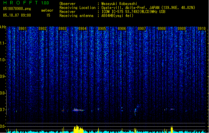
Task: Click the observer name Masayuki Kobayashi
Action: click(119, 4)
